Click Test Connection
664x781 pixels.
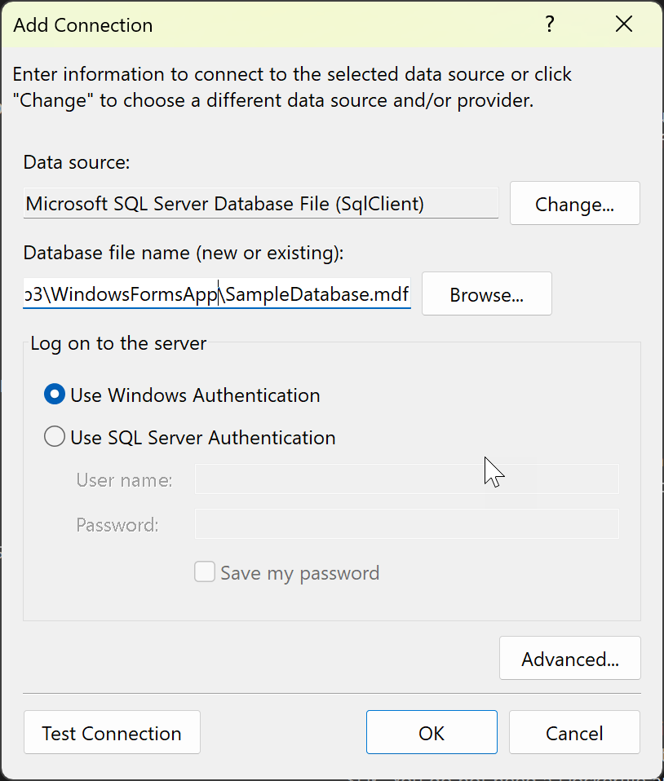click(112, 732)
